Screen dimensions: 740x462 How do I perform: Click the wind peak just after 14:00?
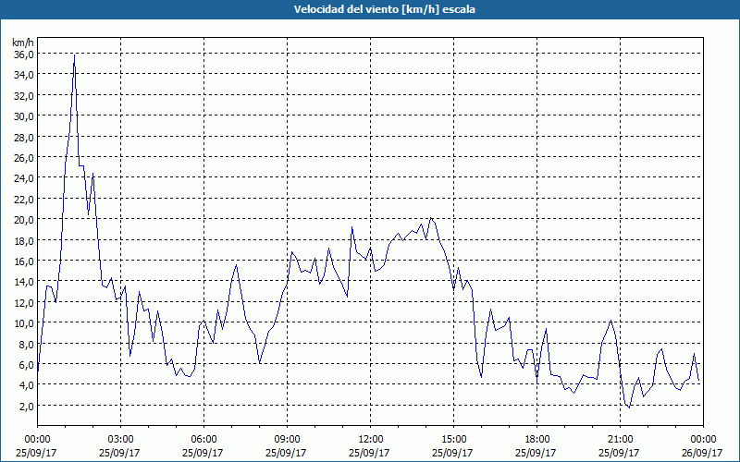click(x=430, y=218)
